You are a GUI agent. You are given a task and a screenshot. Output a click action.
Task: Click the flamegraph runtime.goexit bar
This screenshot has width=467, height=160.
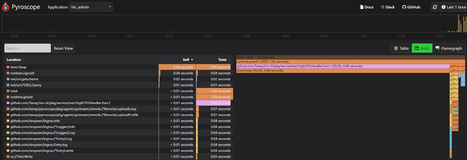(351, 62)
